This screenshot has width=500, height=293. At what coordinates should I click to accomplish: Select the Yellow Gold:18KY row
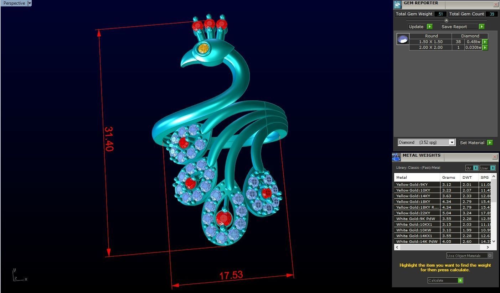pos(442,202)
